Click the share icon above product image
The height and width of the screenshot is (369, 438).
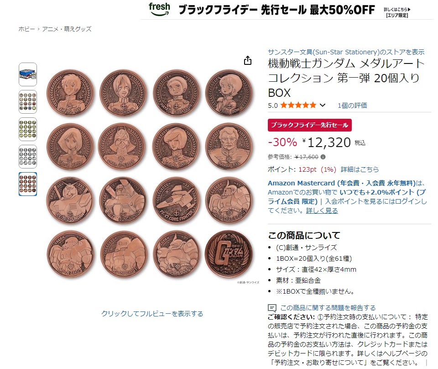[x=247, y=60]
